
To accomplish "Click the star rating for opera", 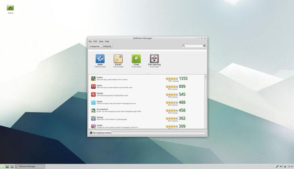I will click(172, 86).
